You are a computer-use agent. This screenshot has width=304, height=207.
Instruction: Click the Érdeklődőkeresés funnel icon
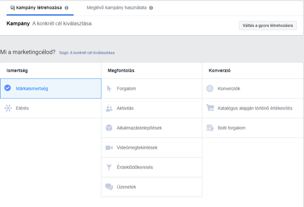tap(109, 167)
